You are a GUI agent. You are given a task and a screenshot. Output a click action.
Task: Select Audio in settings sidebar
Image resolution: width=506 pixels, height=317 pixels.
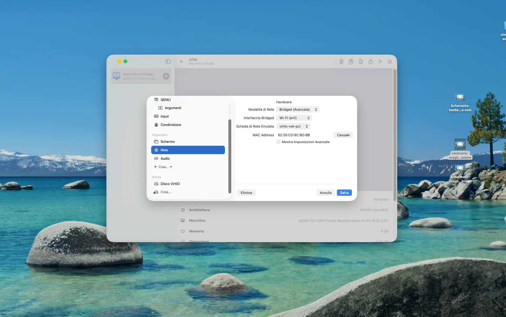[x=165, y=159]
